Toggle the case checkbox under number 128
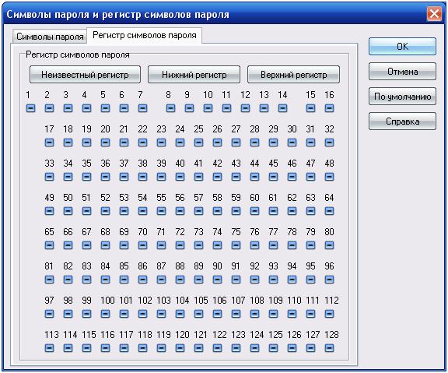This screenshot has height=373, width=448. pyautogui.click(x=329, y=348)
